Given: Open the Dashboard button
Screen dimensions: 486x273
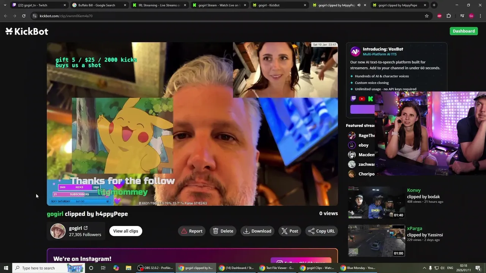Looking at the screenshot, I should pyautogui.click(x=464, y=31).
